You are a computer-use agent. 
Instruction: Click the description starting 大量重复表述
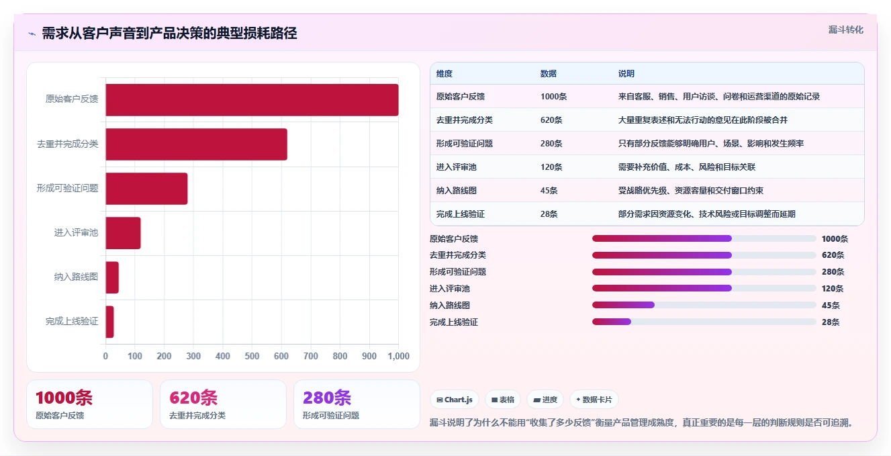coord(703,120)
